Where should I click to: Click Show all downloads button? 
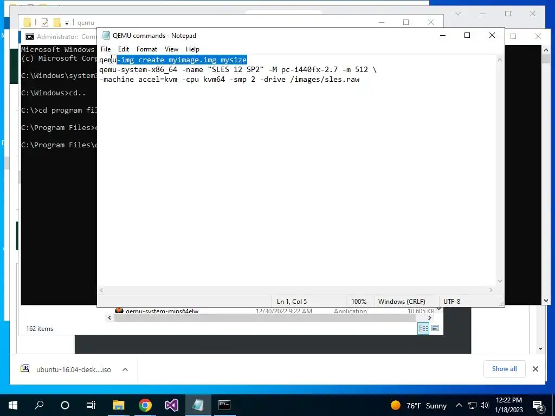(505, 369)
